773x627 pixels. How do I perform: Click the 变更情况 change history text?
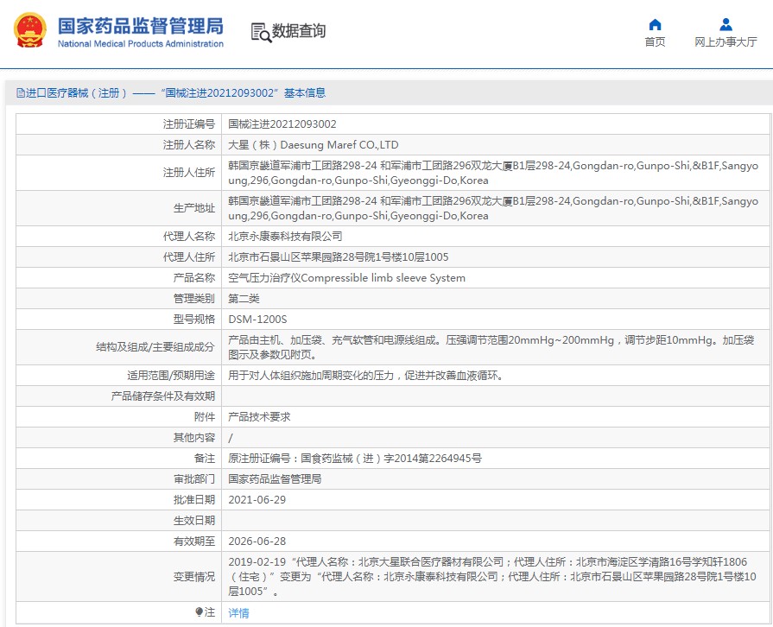492,577
